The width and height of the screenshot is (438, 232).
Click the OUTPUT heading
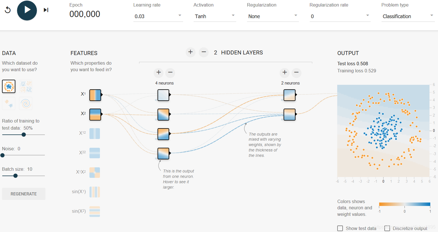[x=348, y=53]
